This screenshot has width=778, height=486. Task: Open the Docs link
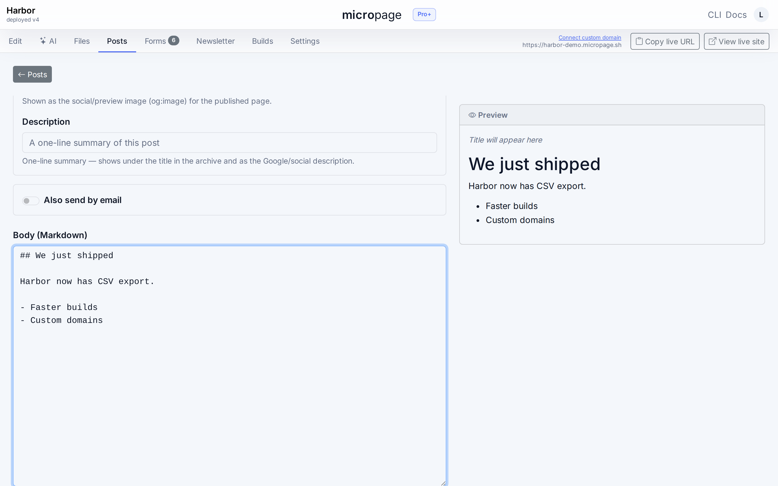click(736, 15)
